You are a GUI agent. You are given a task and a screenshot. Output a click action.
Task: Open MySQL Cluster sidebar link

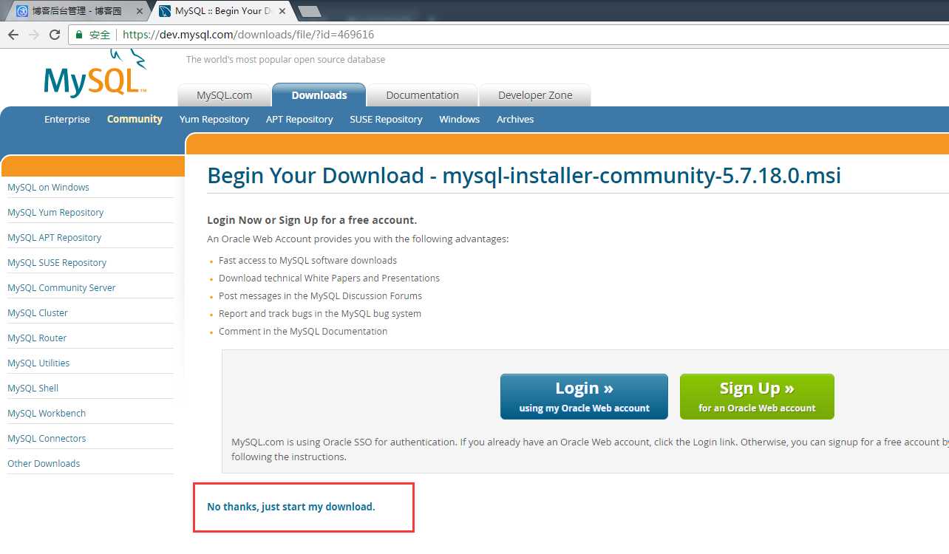click(38, 313)
